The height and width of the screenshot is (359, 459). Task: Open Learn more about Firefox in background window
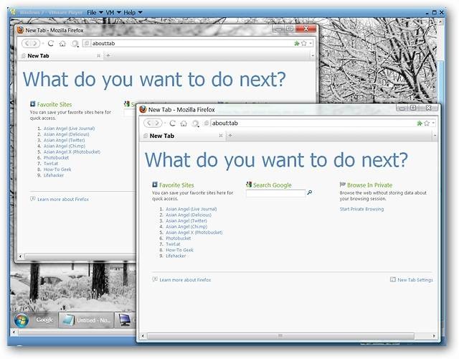coord(63,200)
